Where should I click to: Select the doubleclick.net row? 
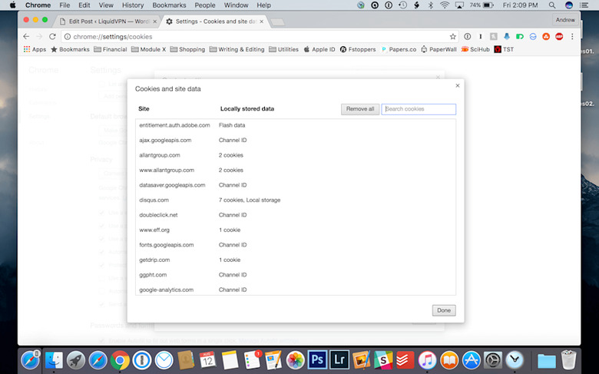(x=296, y=215)
